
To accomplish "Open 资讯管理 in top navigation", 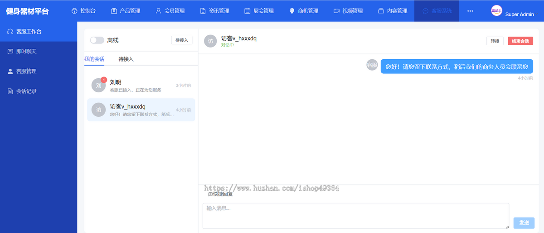I will click(214, 11).
